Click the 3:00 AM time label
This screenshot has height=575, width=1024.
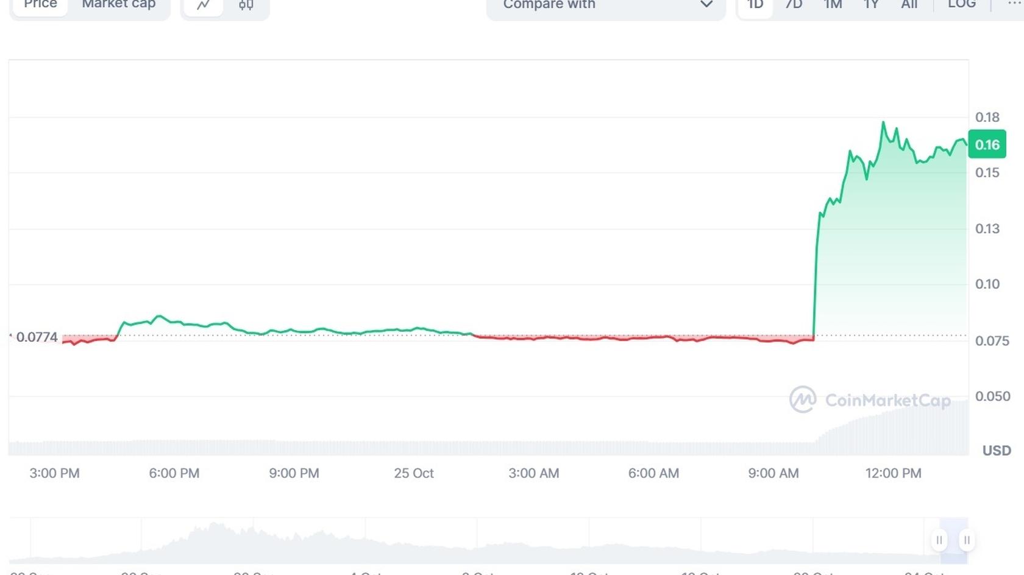(534, 473)
